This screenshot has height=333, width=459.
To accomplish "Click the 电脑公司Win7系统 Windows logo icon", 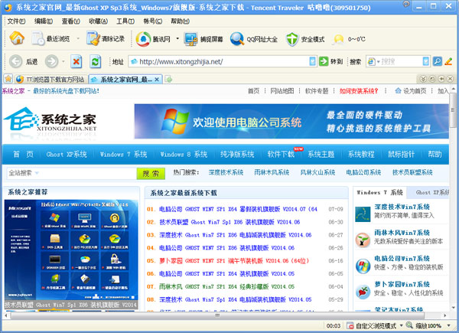I will point(363,266).
